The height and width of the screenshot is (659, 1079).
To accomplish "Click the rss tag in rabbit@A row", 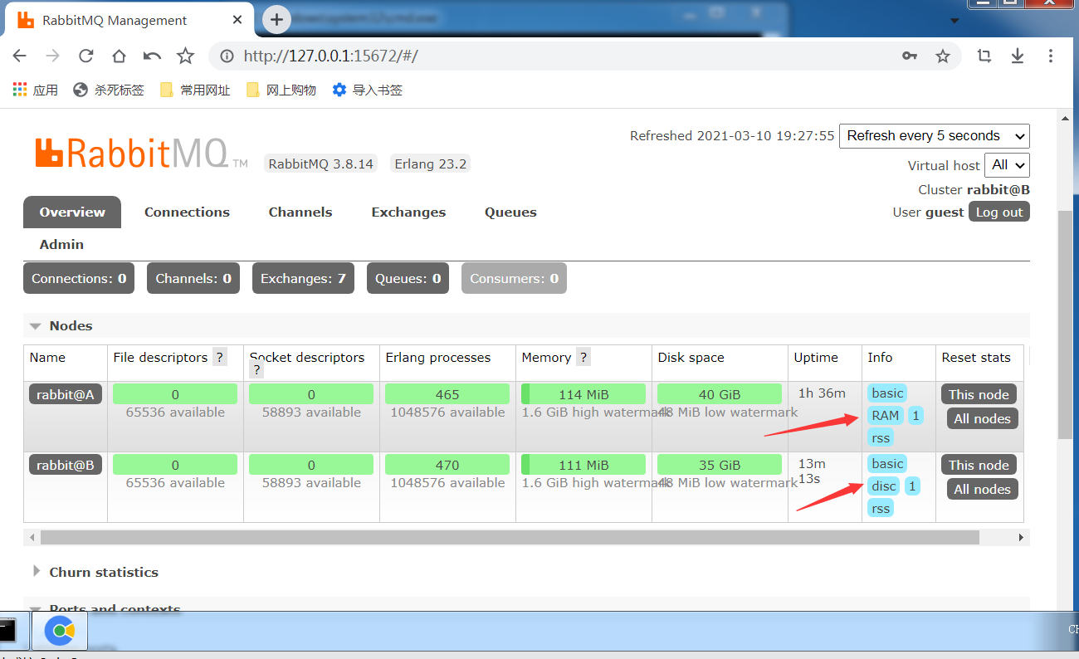I will [x=881, y=437].
